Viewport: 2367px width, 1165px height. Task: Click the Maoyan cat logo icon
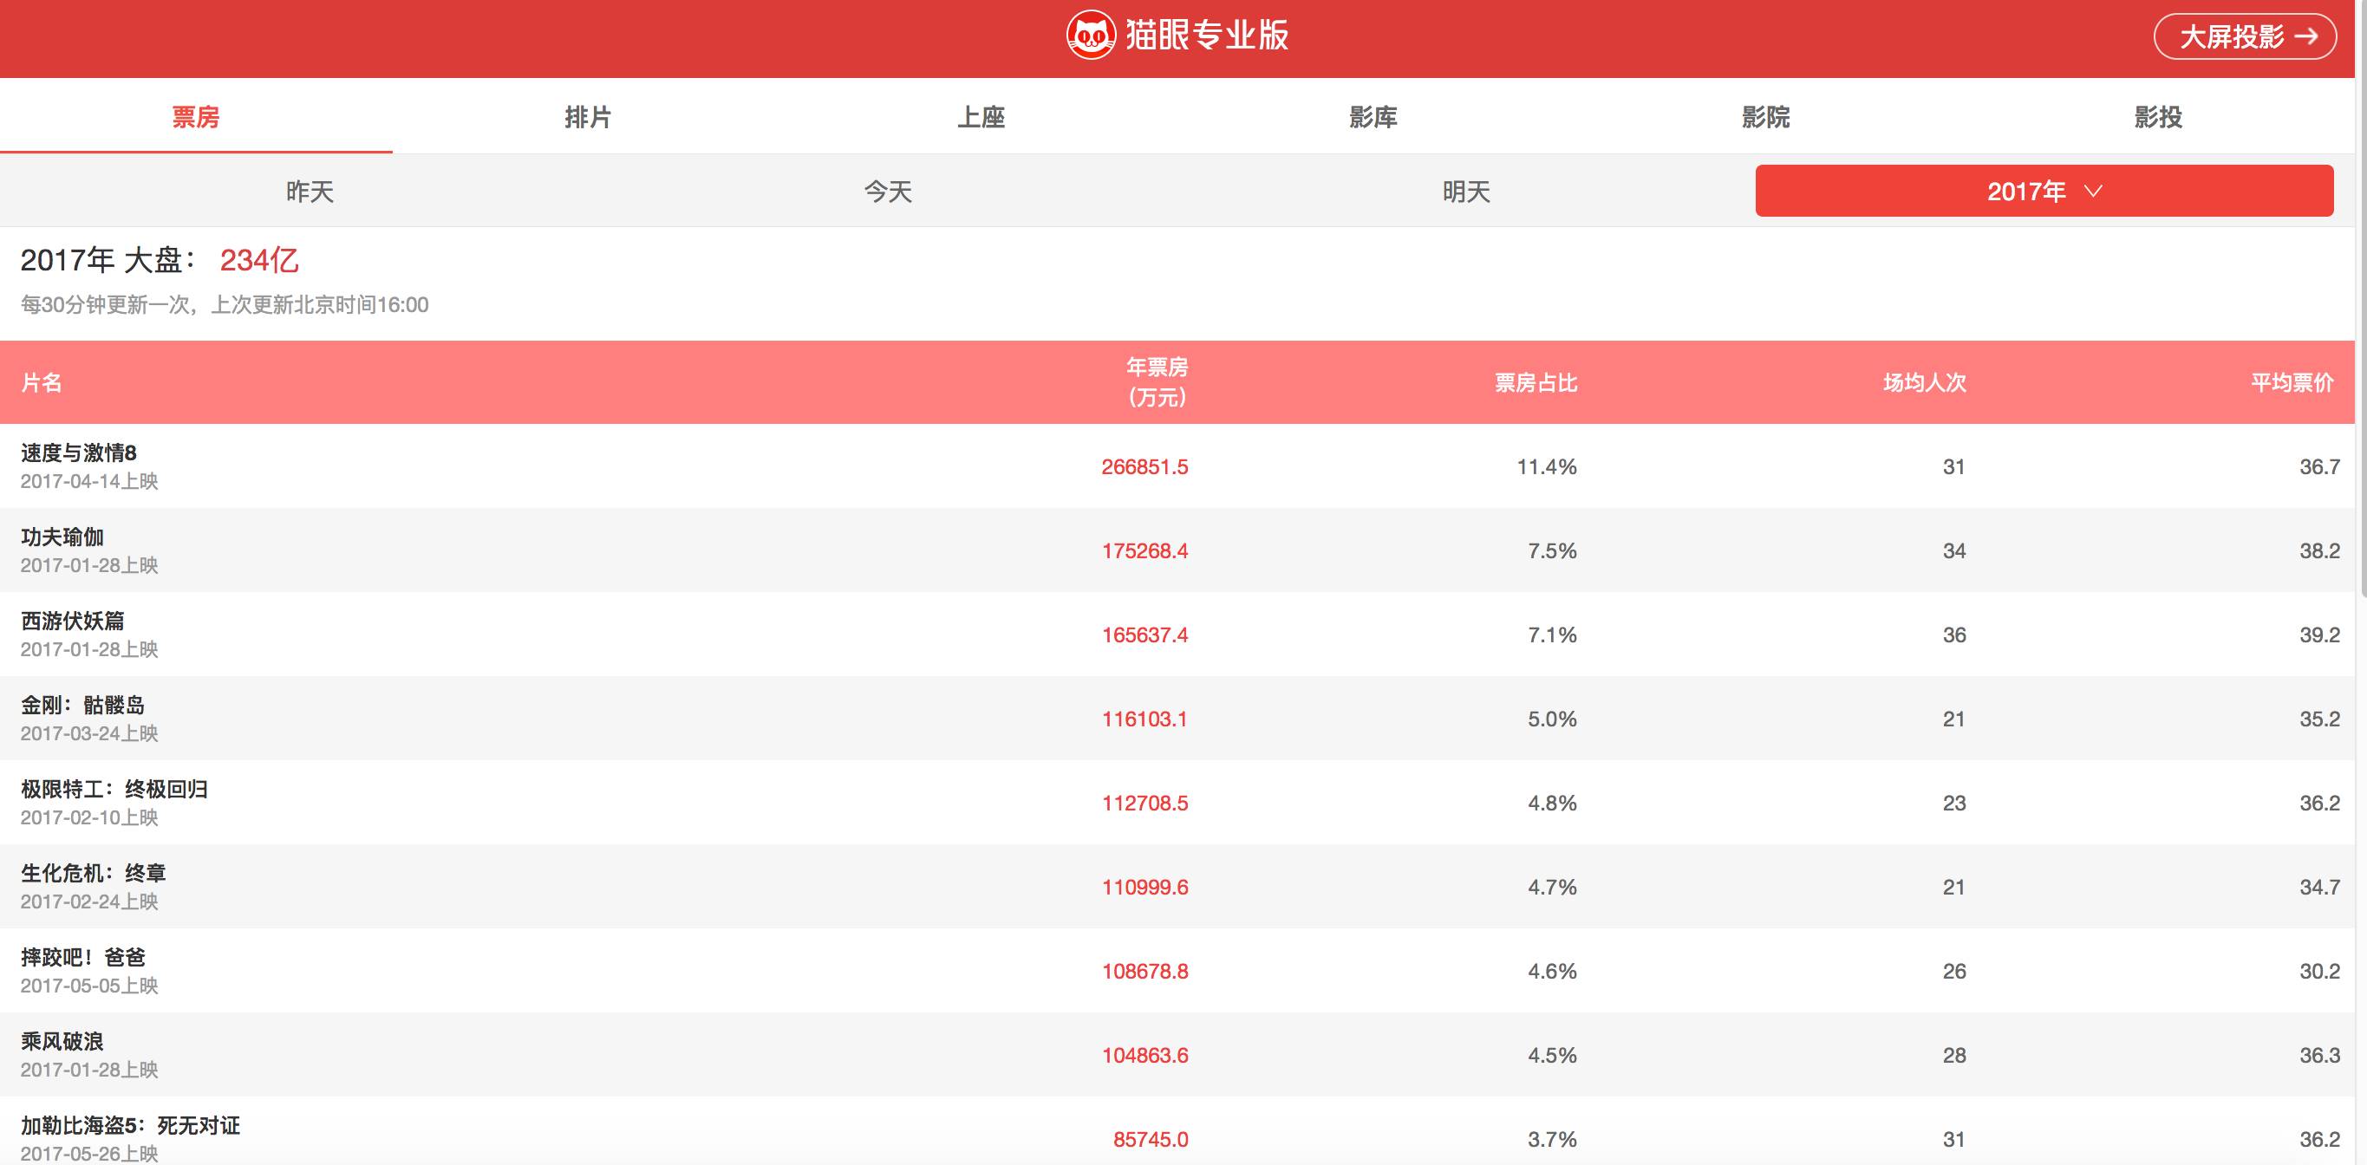pyautogui.click(x=1090, y=36)
